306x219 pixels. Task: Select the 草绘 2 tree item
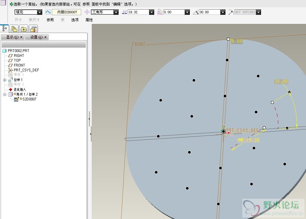pos(19,84)
